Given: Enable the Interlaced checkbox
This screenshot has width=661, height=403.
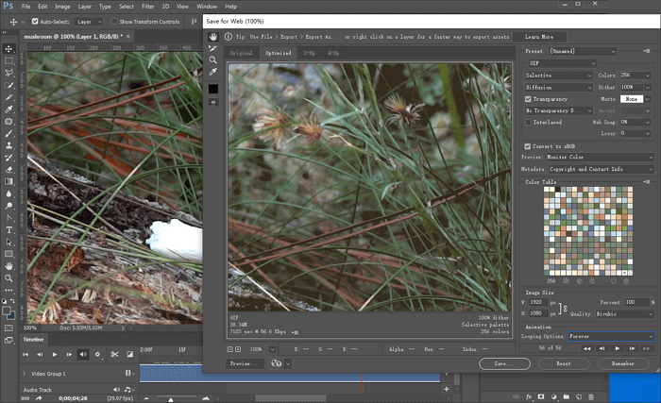Looking at the screenshot, I should [x=528, y=122].
